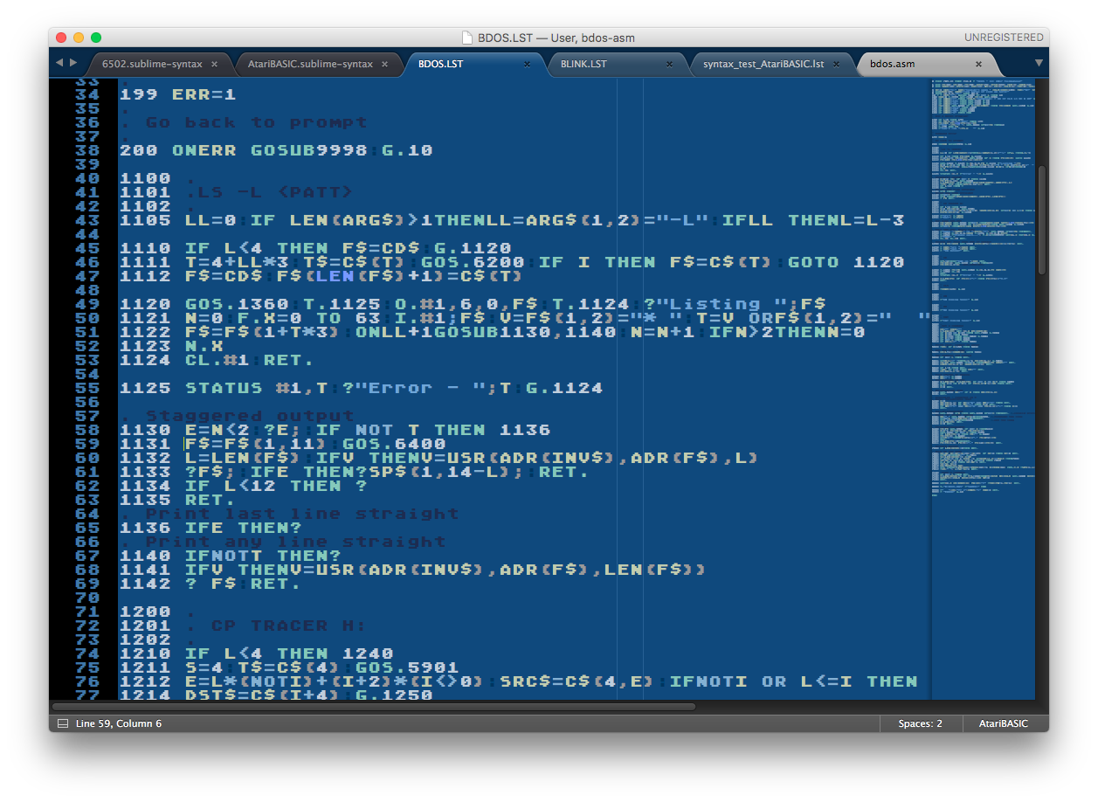Go to next tab using right arrow

73,63
